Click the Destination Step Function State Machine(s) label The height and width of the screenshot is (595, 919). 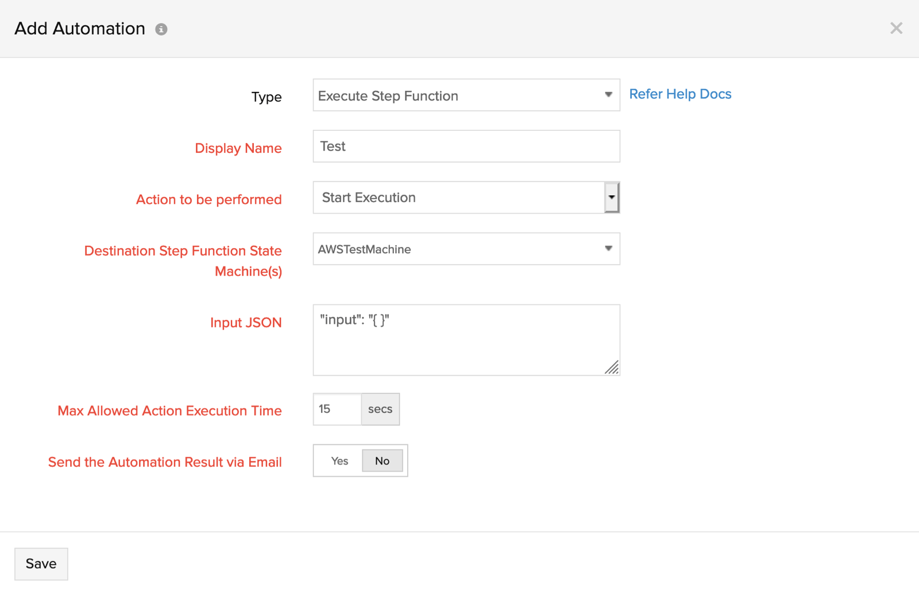(183, 261)
